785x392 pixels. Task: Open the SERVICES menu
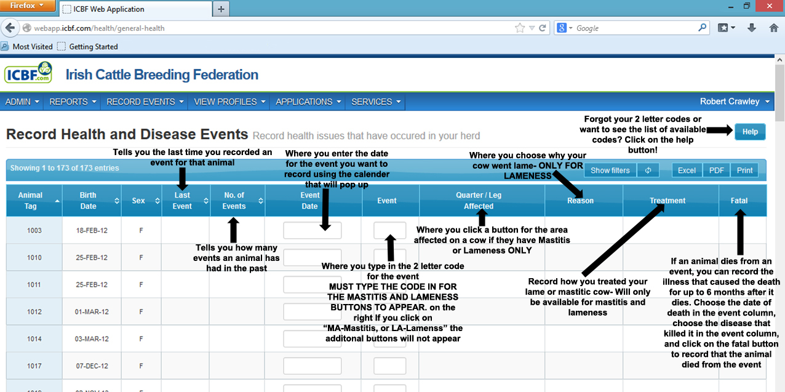pos(376,102)
